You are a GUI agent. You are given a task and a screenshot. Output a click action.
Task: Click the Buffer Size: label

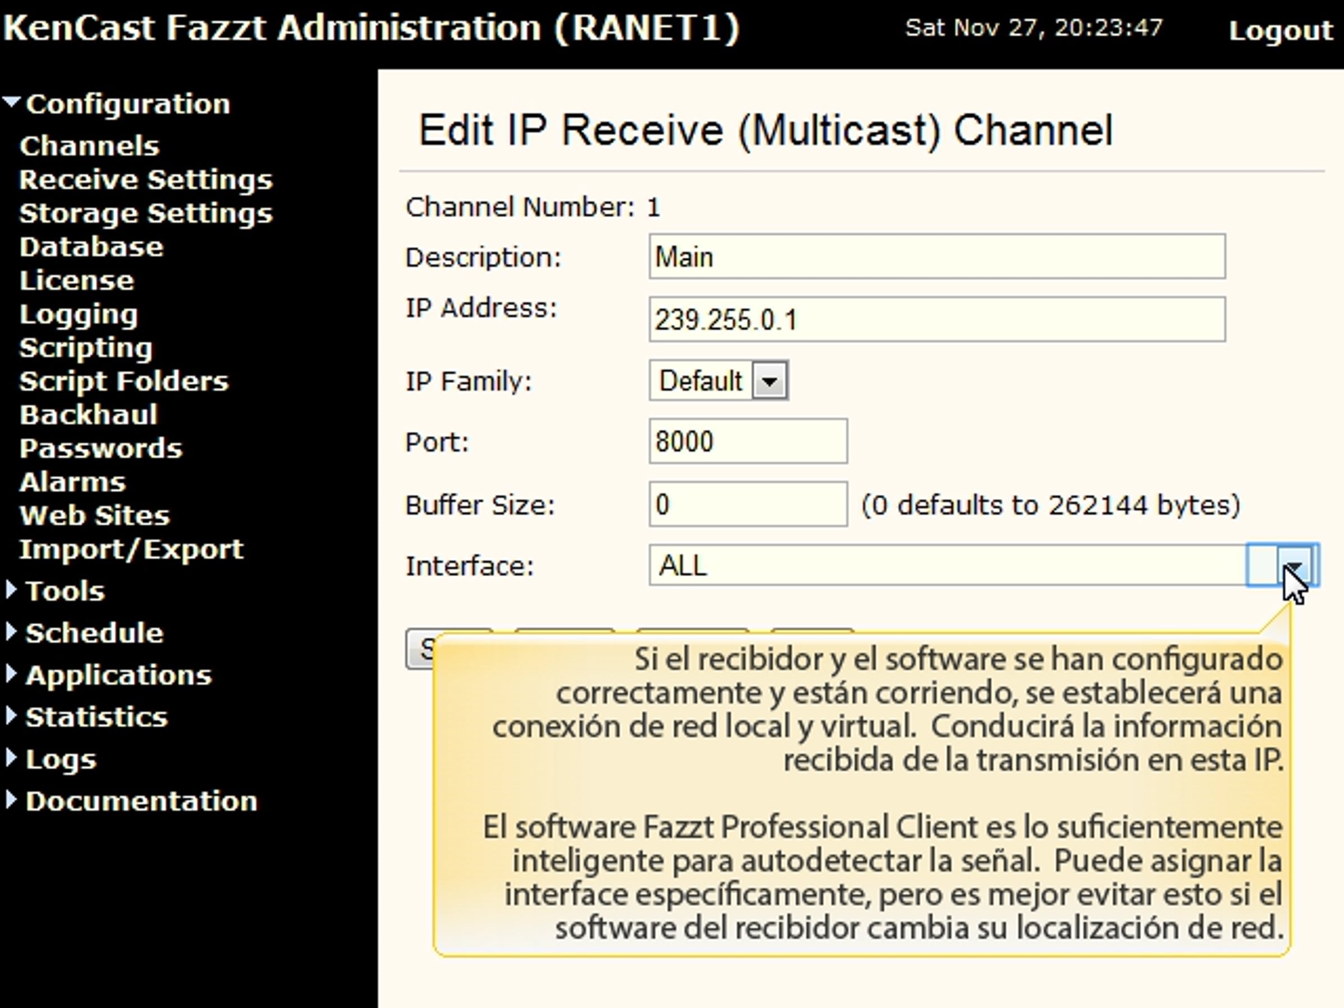tap(480, 505)
